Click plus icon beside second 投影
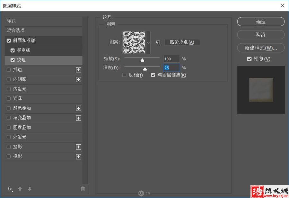This screenshot has width=289, height=198. click(x=79, y=157)
